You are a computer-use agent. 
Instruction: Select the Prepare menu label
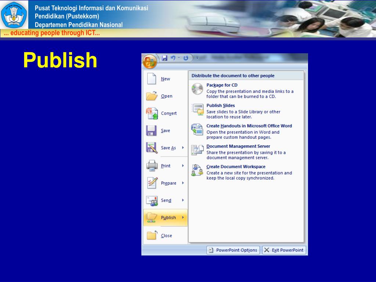169,183
